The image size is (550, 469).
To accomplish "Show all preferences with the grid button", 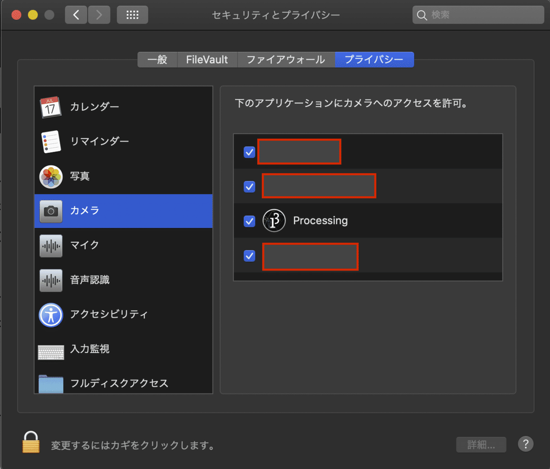I will pos(132,15).
